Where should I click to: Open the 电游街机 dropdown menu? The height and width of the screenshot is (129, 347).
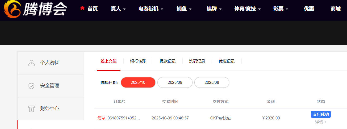151,9
